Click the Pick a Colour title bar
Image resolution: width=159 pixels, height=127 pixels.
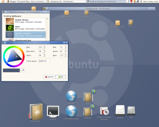pos(34,43)
